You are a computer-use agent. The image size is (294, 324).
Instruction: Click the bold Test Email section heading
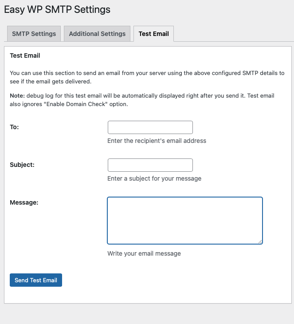coord(25,55)
